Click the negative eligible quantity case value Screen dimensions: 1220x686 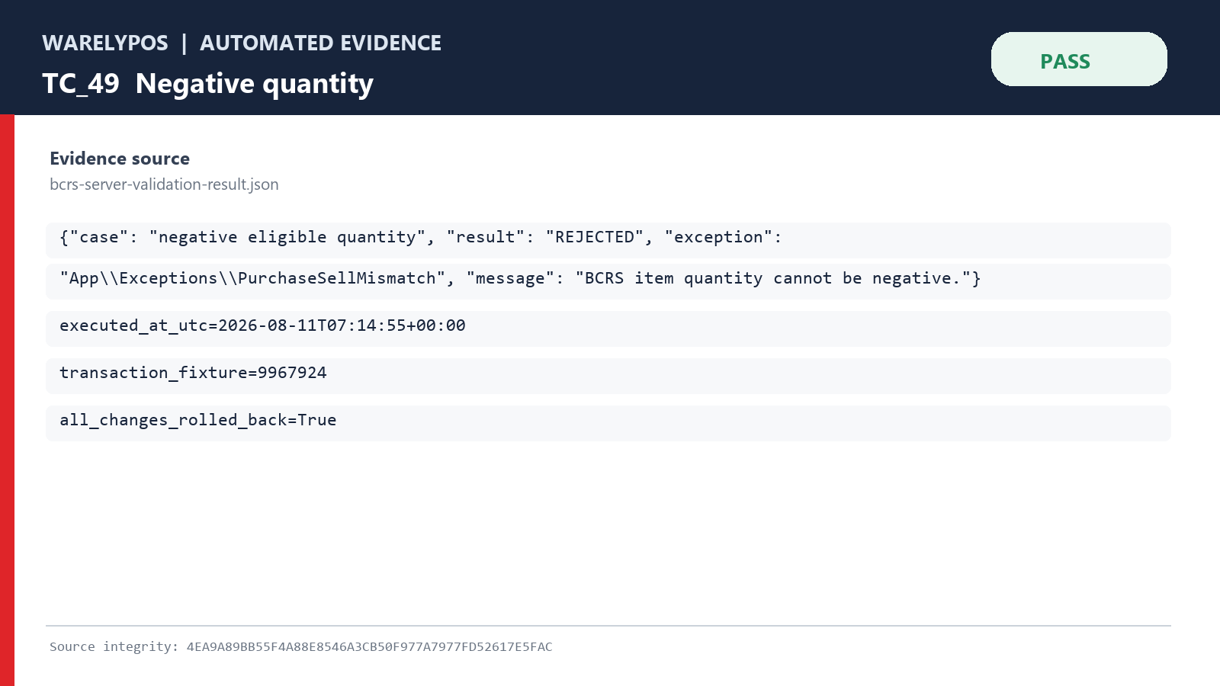tap(287, 237)
